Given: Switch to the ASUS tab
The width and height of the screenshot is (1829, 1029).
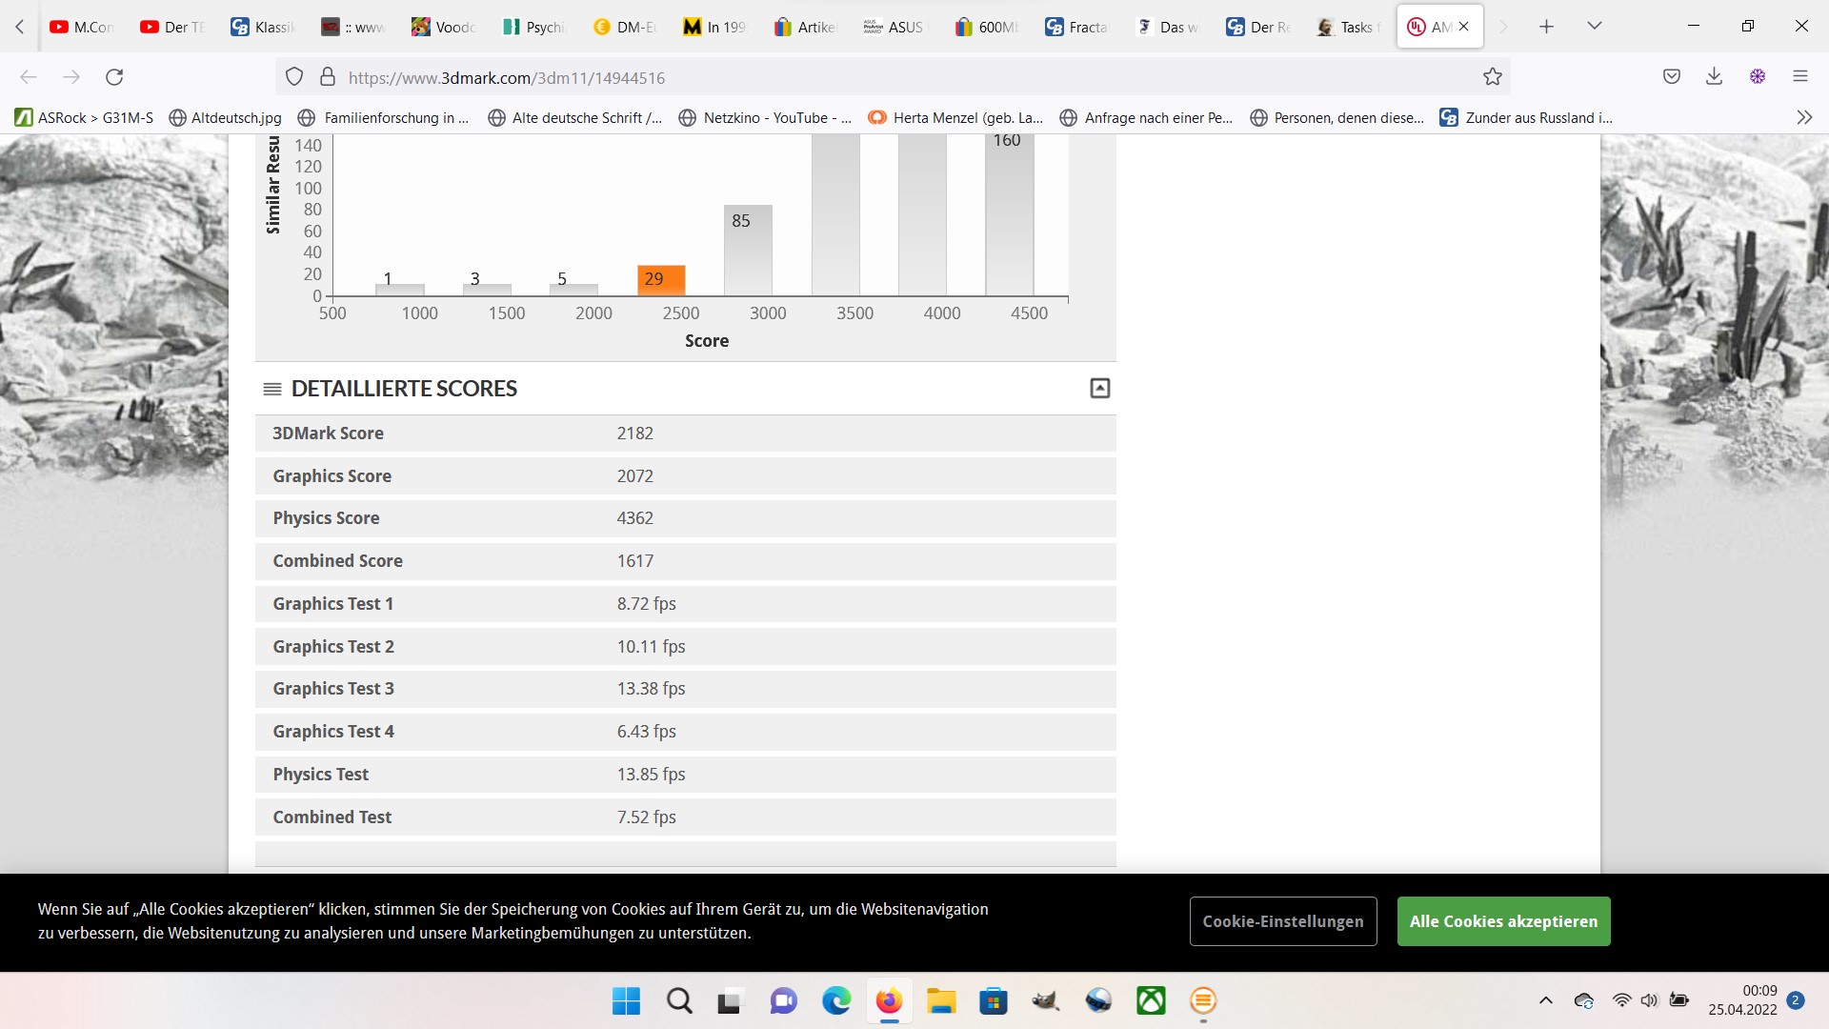Looking at the screenshot, I should pos(897,27).
